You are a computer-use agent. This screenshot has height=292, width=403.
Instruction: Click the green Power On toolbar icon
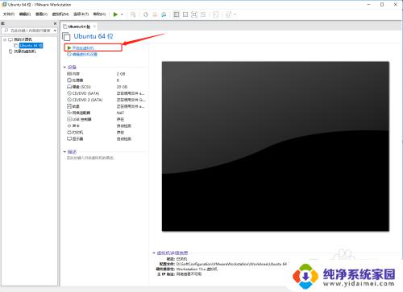click(115, 14)
